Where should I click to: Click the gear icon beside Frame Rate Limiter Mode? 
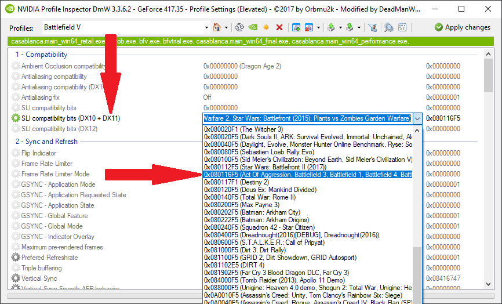pyautogui.click(x=16, y=174)
